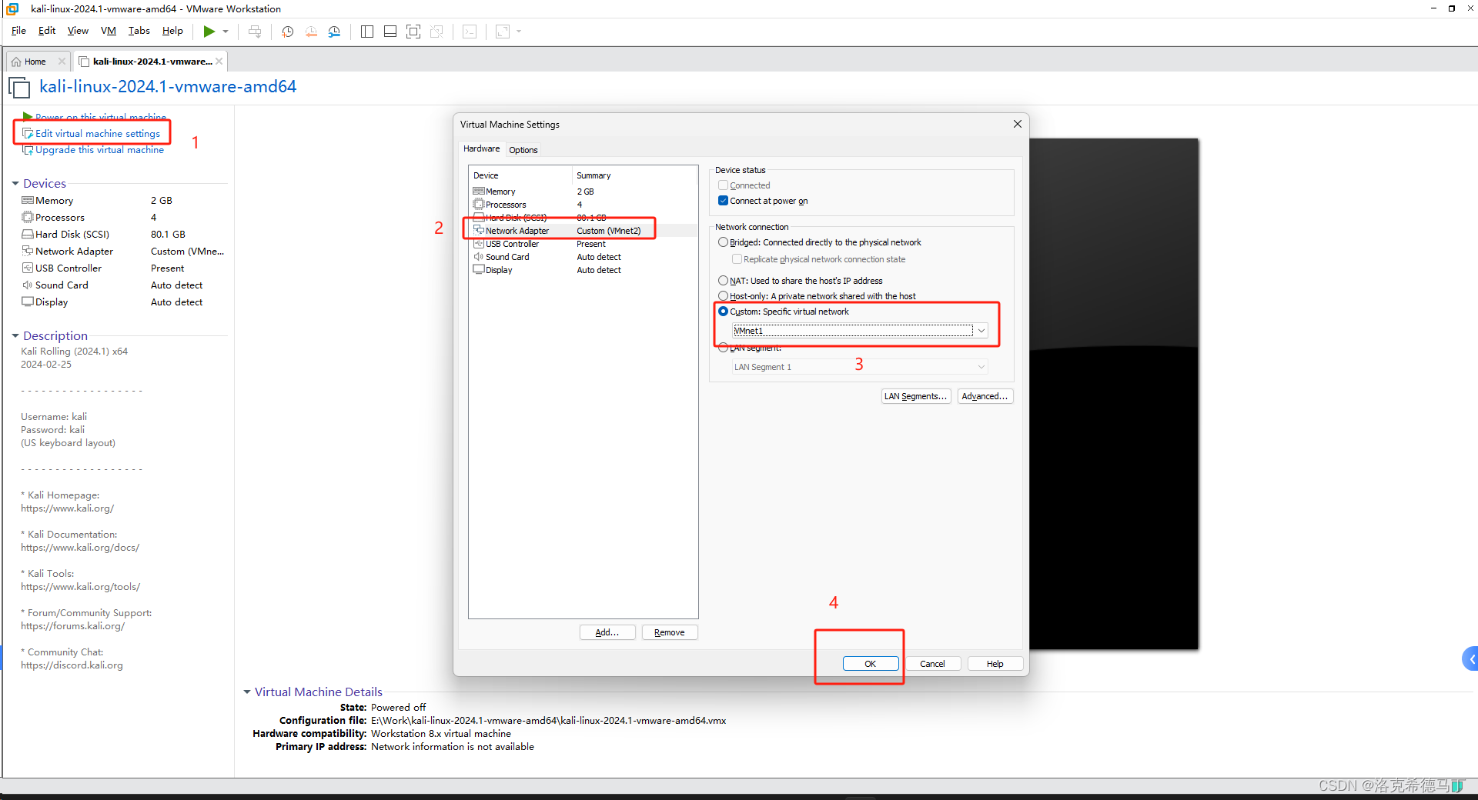Select Bridged network connection radio
The height and width of the screenshot is (800, 1478).
[723, 242]
